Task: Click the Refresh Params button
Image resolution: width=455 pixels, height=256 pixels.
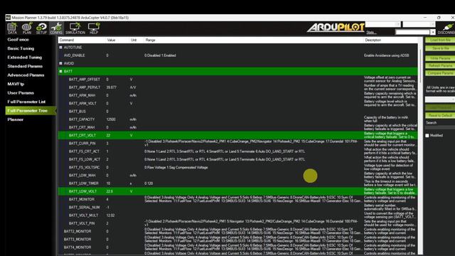Action: click(440, 65)
